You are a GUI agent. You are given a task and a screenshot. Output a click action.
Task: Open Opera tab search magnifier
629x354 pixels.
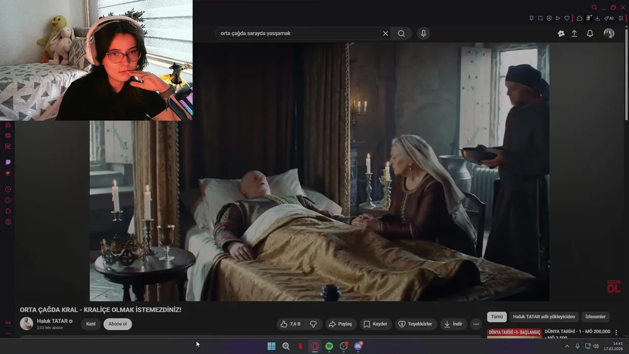coord(594,7)
